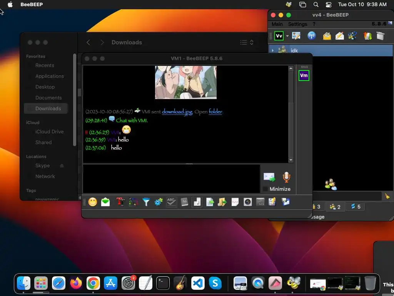The width and height of the screenshot is (394, 296).
Task: Open Spotlight search in menu bar
Action: pos(316,4)
